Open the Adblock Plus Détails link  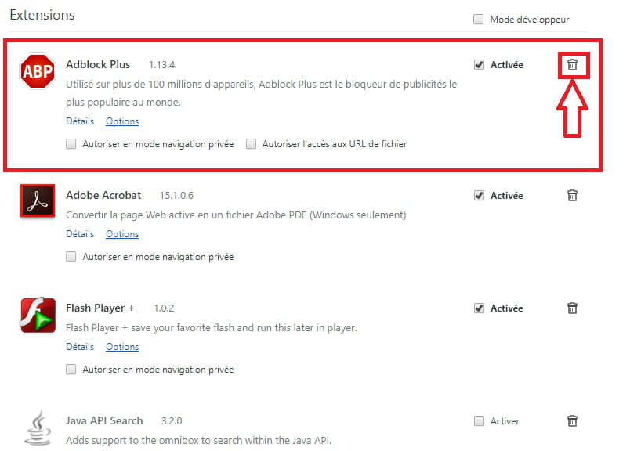80,121
